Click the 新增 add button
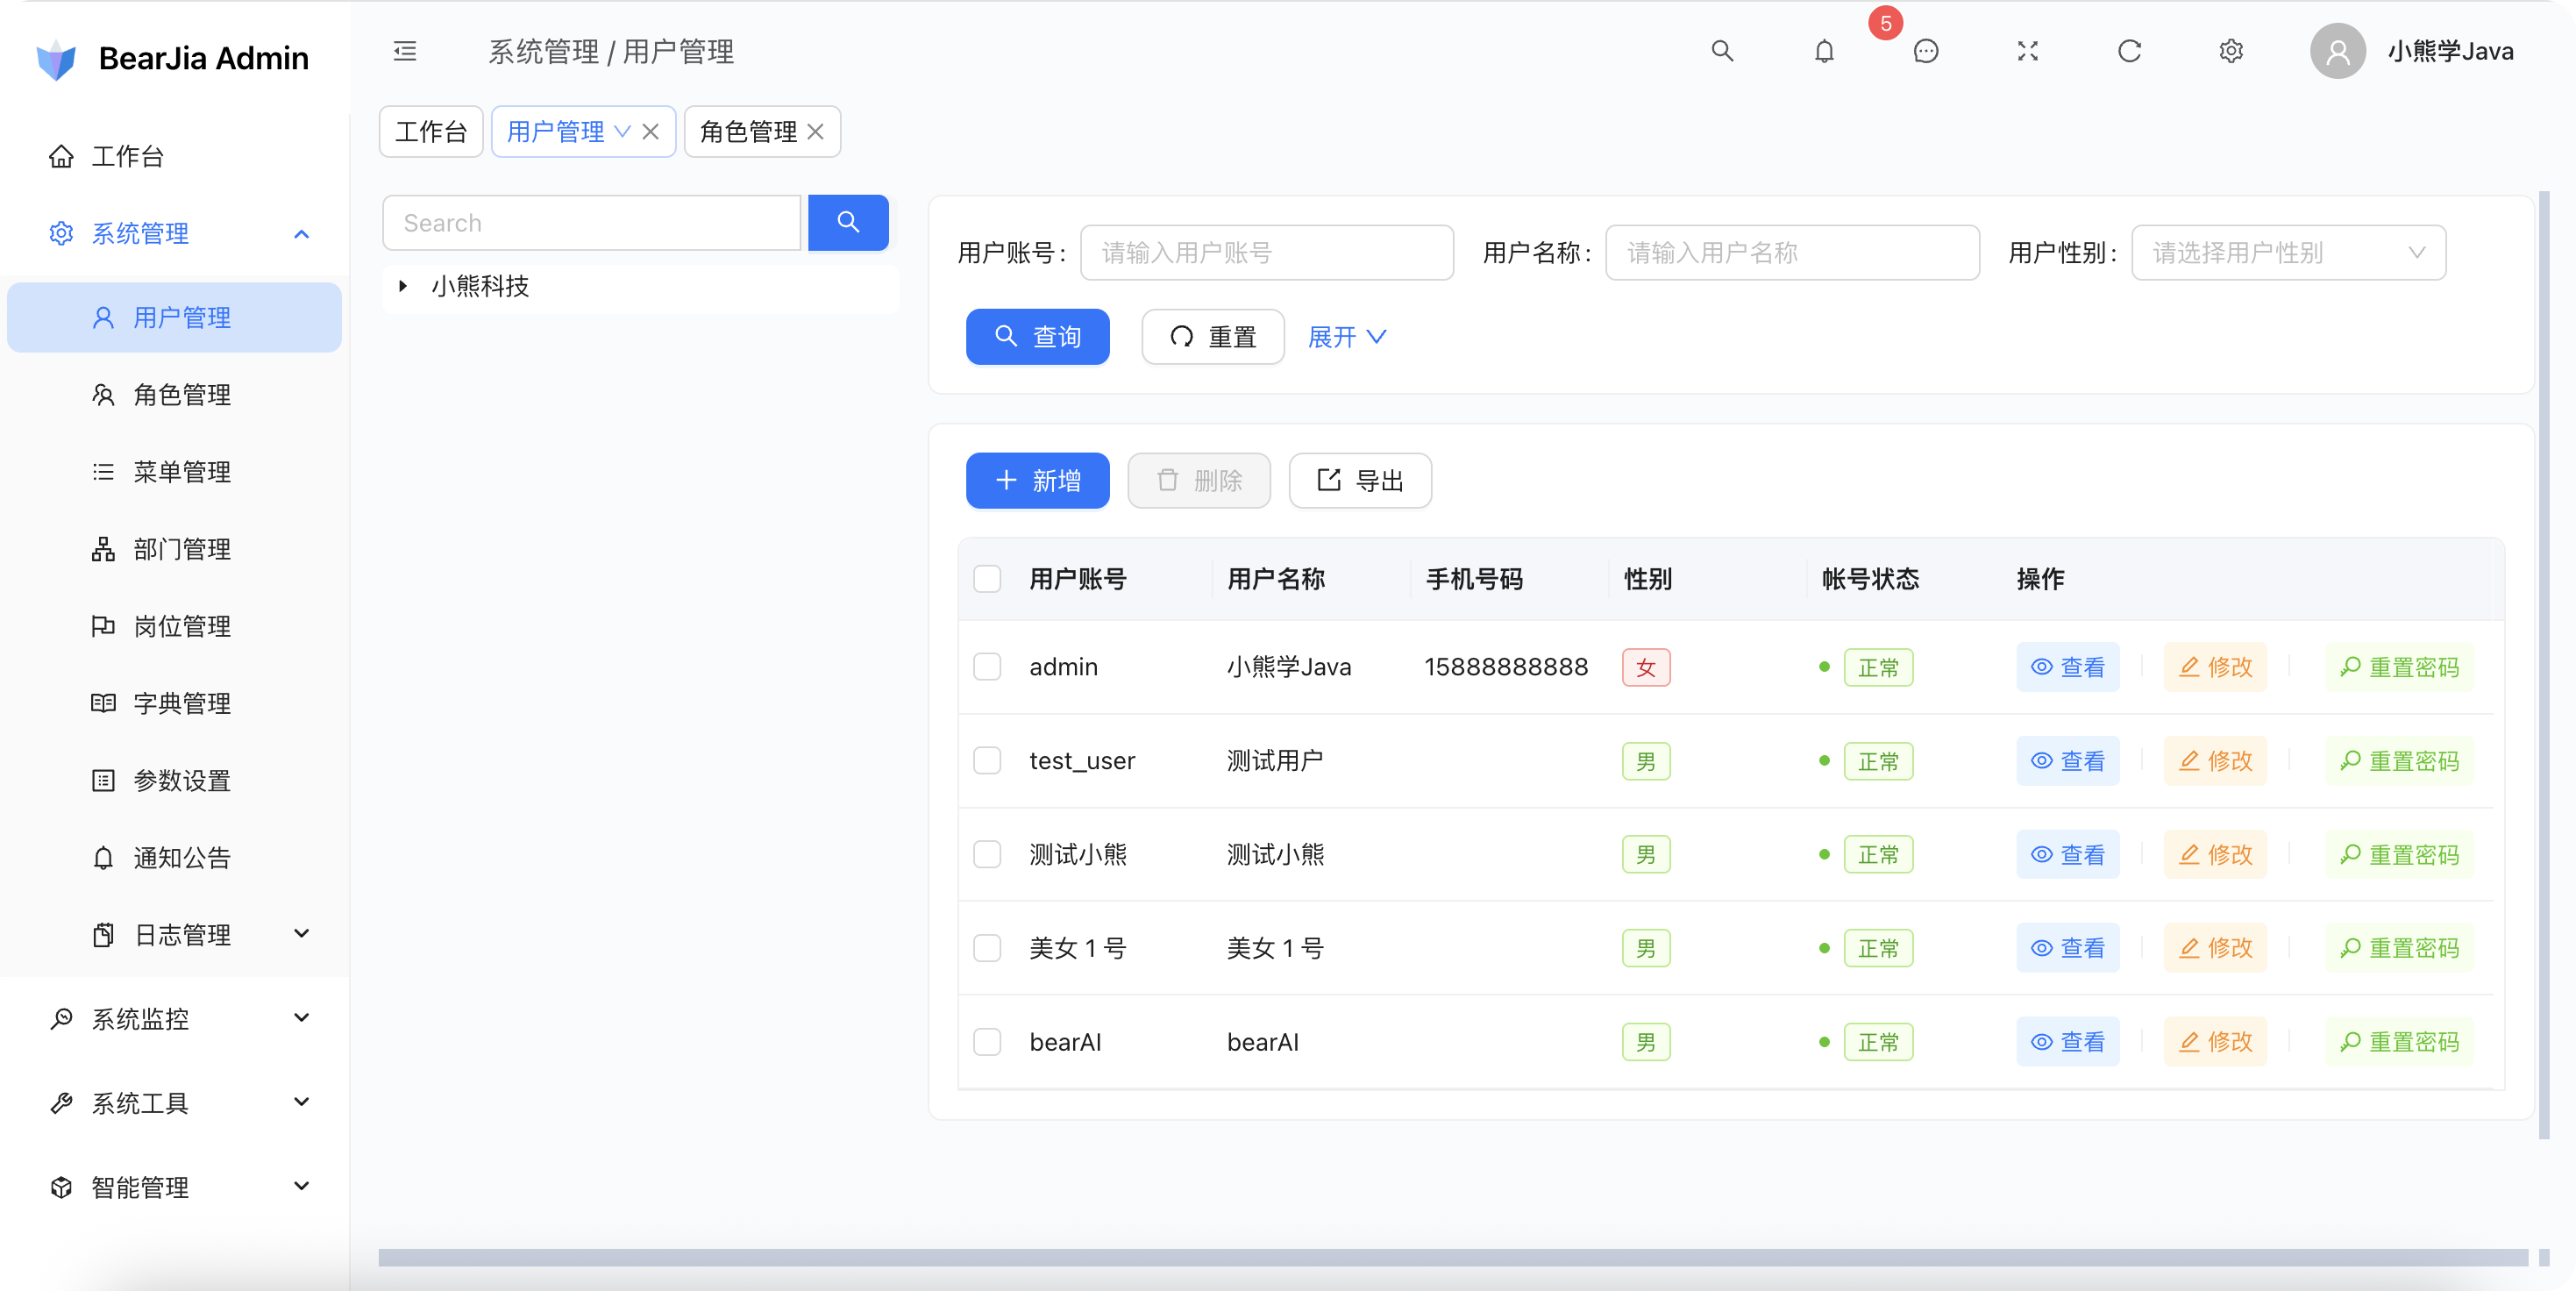 tap(1037, 481)
